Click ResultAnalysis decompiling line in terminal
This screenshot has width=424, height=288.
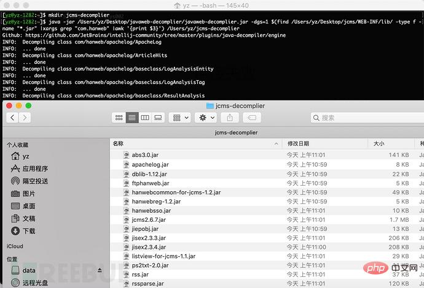(104, 96)
